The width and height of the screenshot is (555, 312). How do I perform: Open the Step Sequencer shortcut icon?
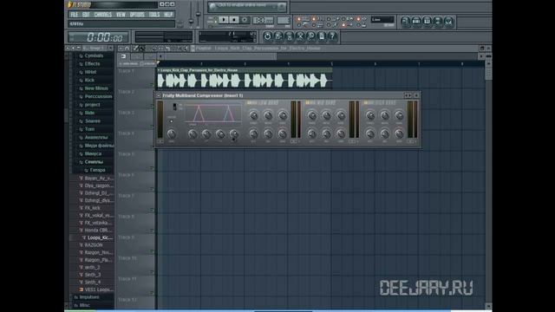(416, 22)
